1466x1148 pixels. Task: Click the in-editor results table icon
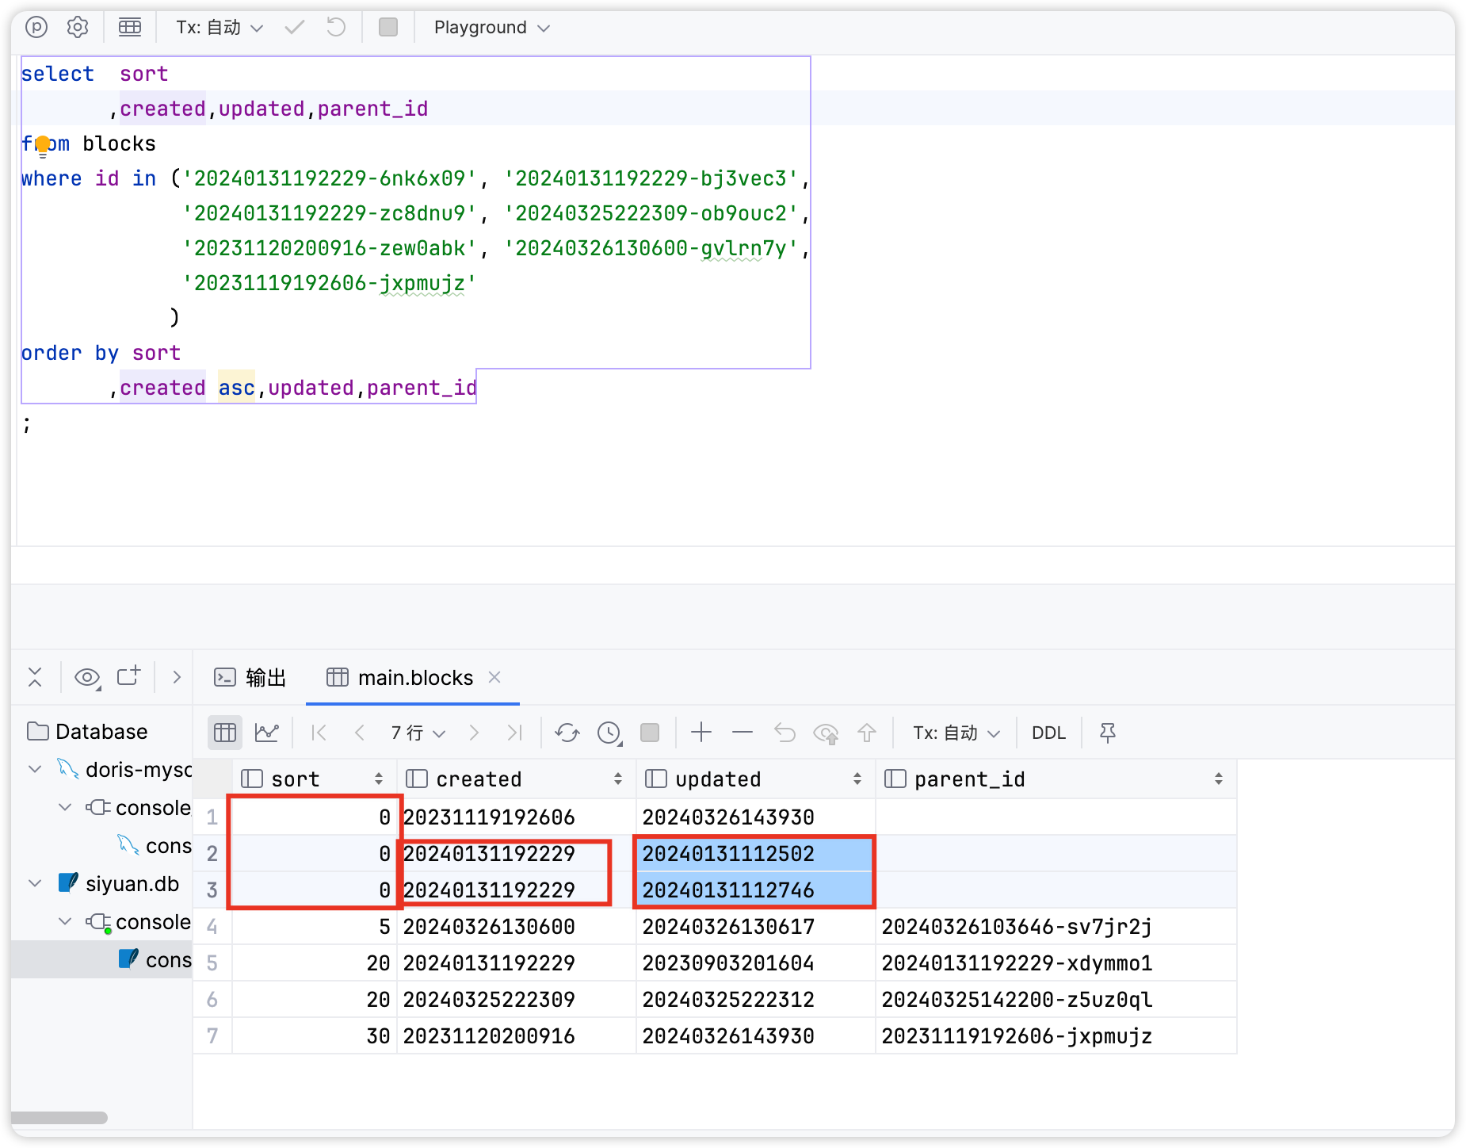pyautogui.click(x=130, y=28)
